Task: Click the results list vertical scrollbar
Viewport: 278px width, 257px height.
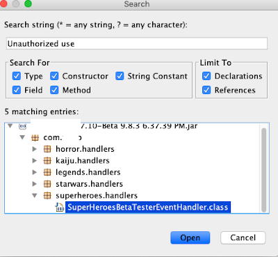Action: (263, 170)
